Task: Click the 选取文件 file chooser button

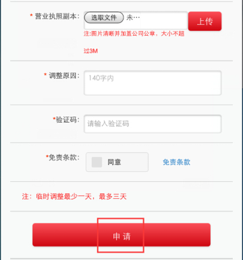Action: (x=104, y=18)
